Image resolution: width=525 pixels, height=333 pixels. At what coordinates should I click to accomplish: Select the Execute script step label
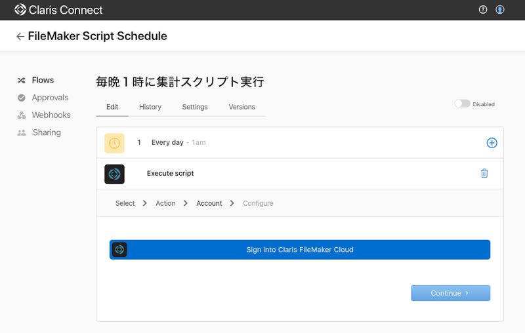[170, 173]
